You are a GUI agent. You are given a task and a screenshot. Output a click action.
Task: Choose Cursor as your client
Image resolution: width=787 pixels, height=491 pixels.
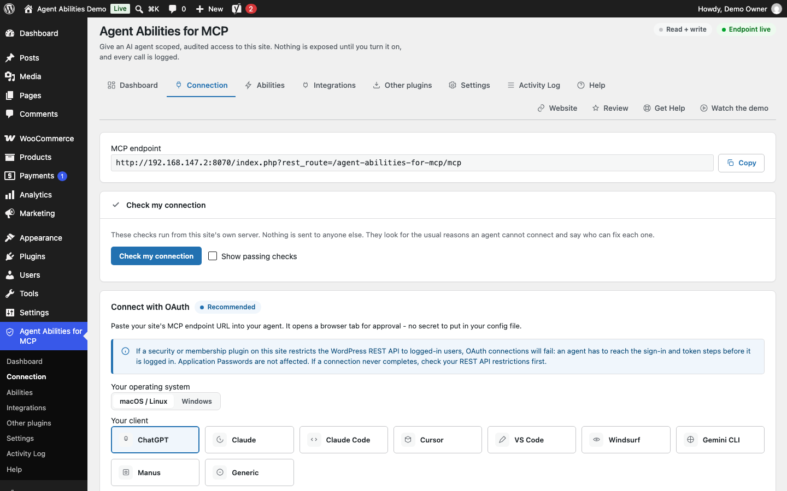[x=438, y=440]
